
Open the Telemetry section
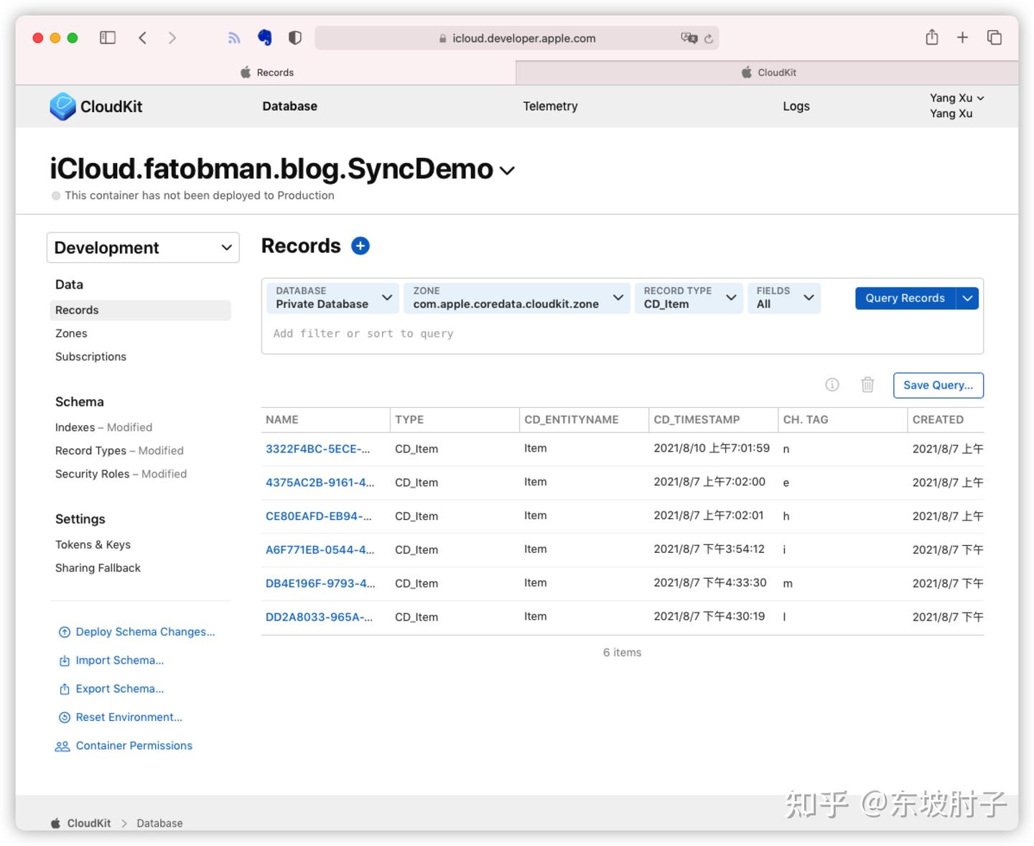pos(550,106)
